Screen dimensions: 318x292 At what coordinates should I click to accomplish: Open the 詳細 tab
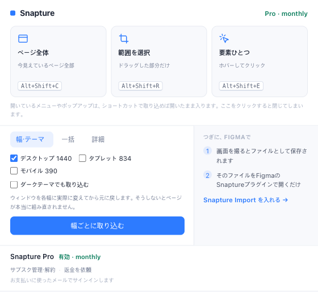pos(98,139)
